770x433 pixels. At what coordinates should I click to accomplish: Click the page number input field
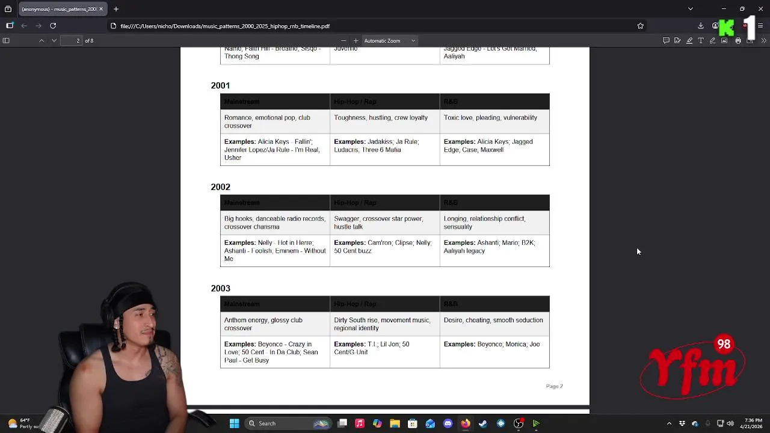(71, 41)
